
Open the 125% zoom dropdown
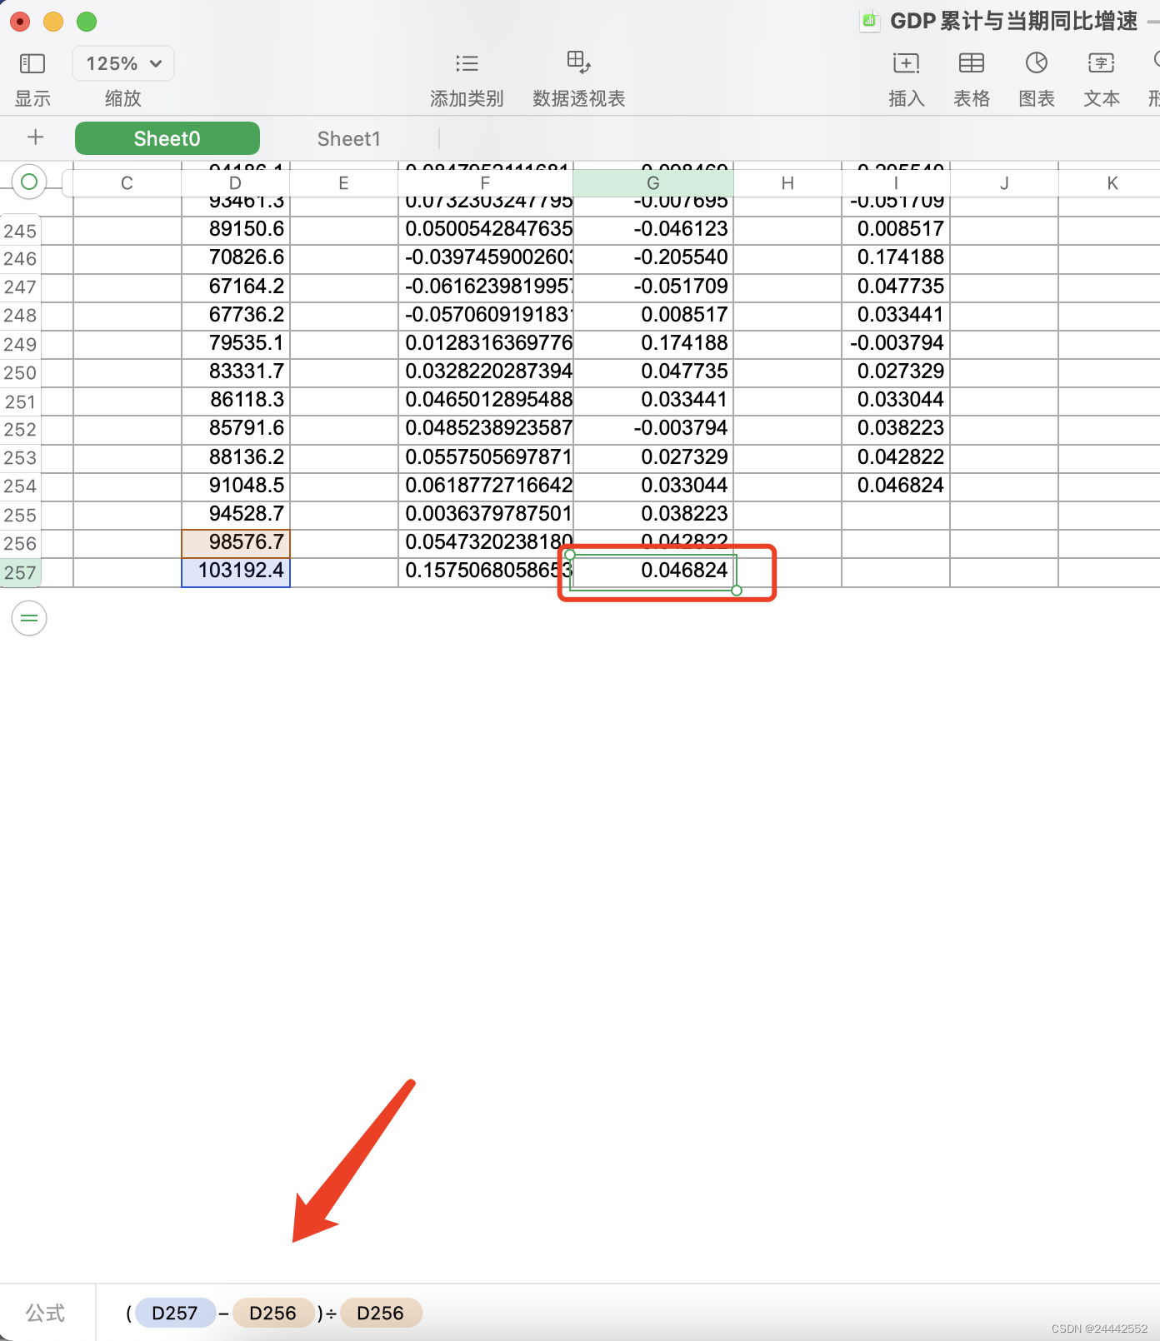(x=123, y=63)
